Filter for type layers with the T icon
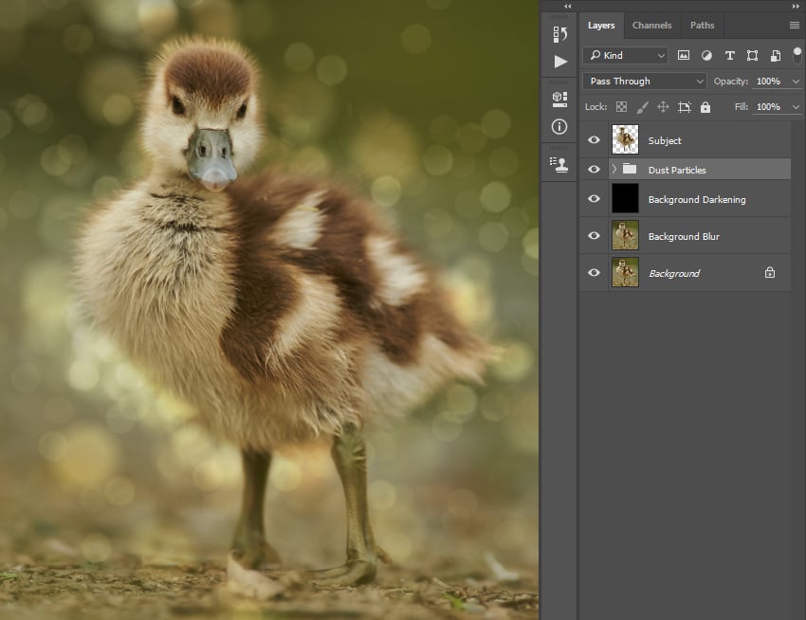The image size is (806, 620). (729, 55)
